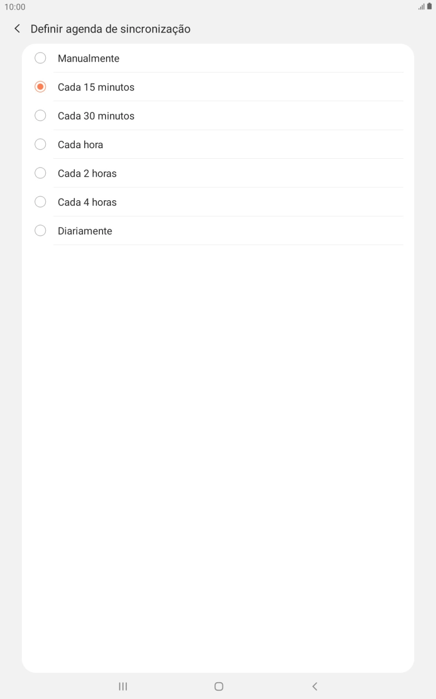
Task: Tap the back arrow in header
Action: [17, 29]
